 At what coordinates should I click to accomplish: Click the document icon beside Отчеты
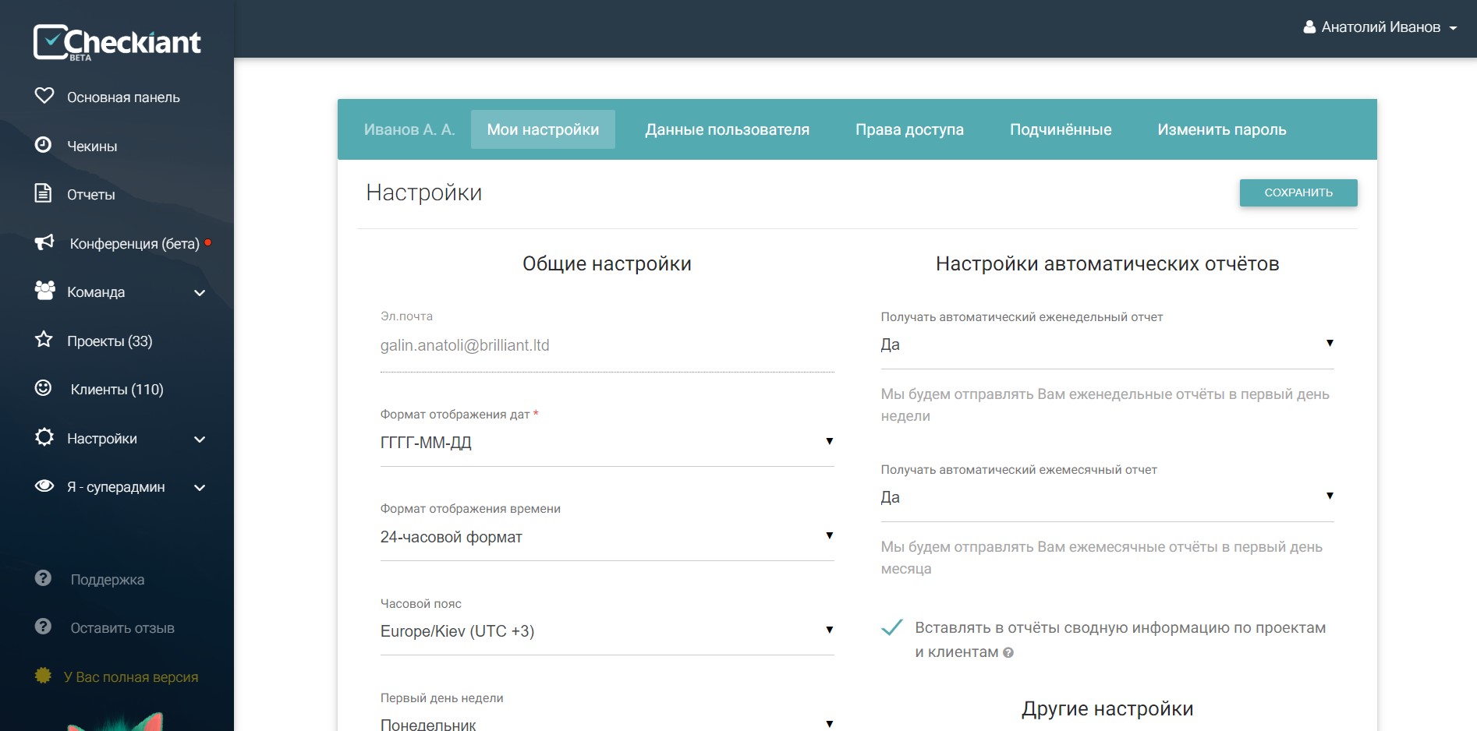click(44, 193)
